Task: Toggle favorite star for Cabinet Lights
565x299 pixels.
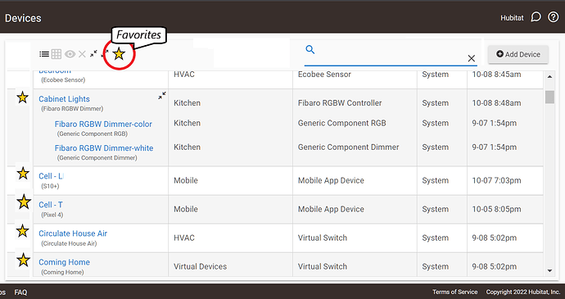Action: [22, 97]
